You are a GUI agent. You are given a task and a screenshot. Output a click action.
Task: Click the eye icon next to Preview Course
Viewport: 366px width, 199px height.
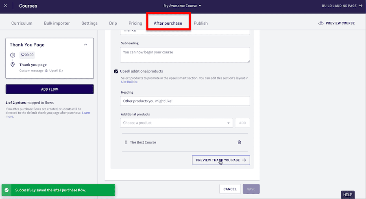tap(321, 23)
